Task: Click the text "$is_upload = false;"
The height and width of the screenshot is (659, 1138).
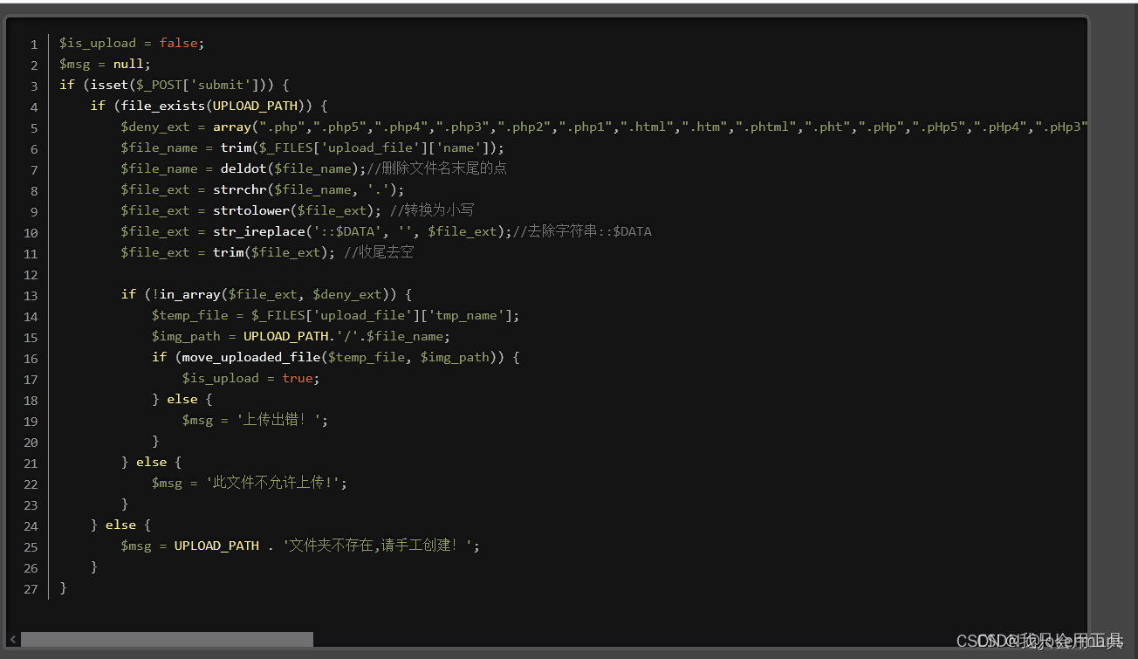Action: click(x=132, y=43)
